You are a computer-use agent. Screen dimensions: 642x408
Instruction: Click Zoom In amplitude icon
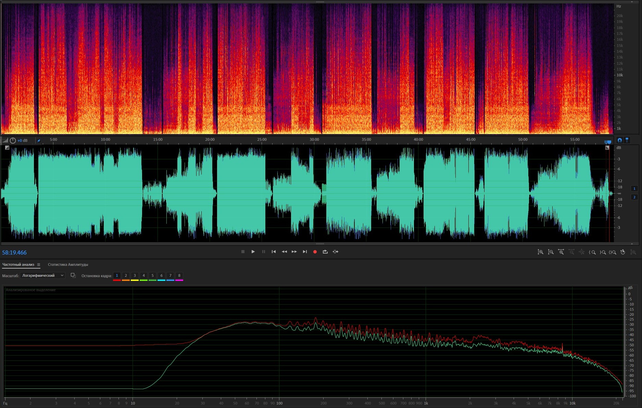coord(541,252)
